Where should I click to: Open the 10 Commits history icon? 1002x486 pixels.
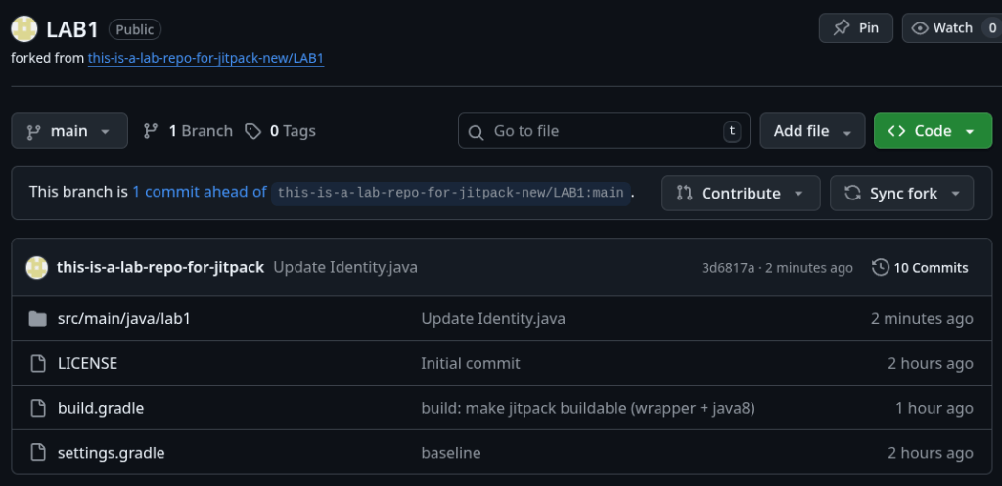click(x=881, y=267)
